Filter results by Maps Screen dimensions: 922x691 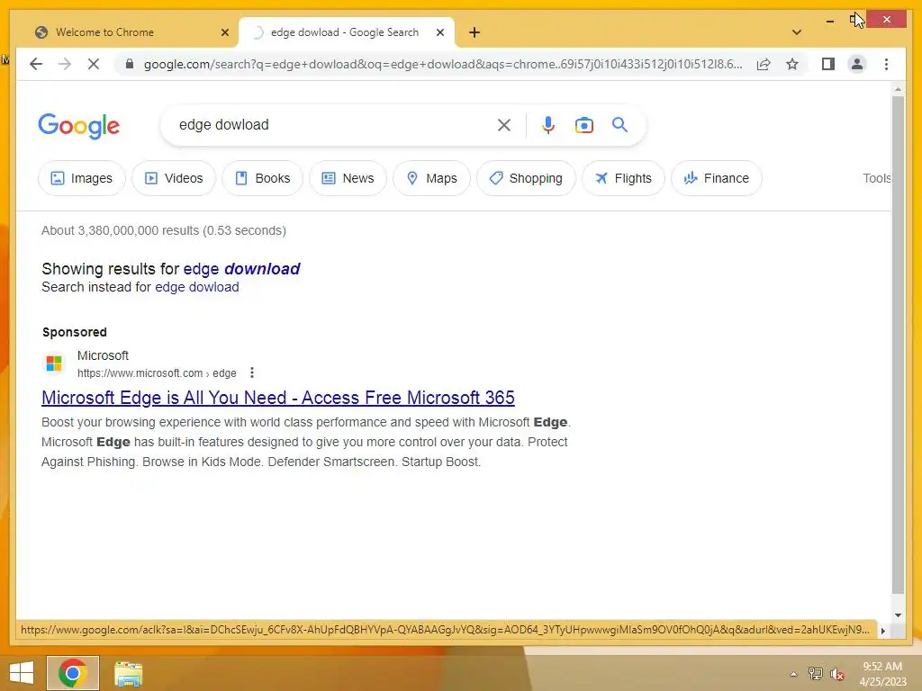[x=431, y=178]
